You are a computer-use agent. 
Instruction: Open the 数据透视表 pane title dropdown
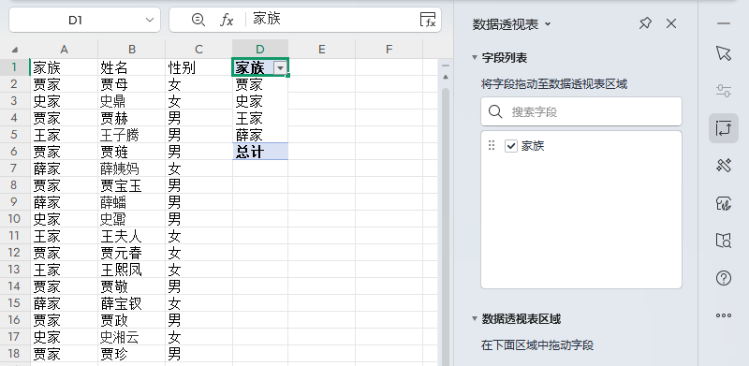click(548, 24)
